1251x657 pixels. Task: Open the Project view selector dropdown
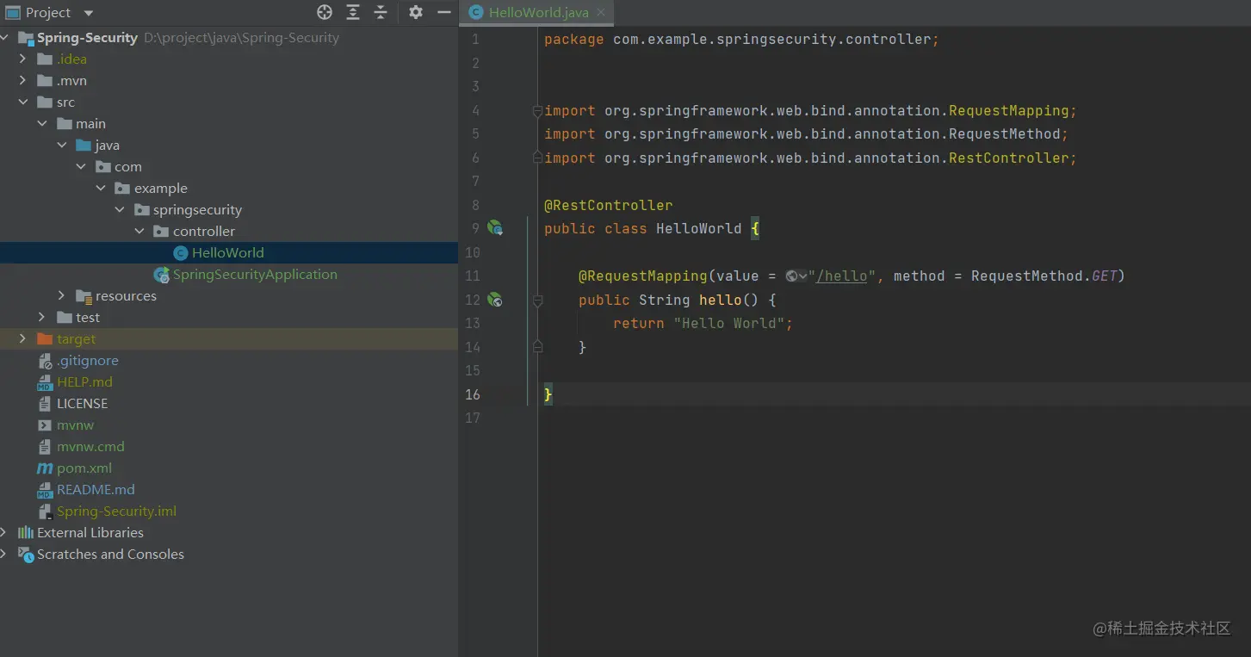89,13
